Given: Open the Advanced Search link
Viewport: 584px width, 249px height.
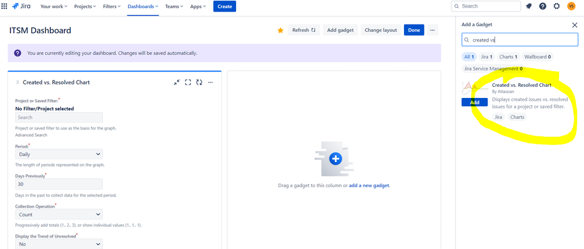Looking at the screenshot, I should [32, 135].
